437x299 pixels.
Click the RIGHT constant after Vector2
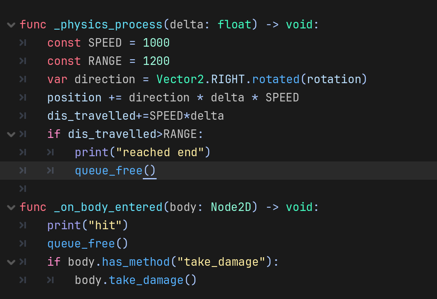[228, 80]
